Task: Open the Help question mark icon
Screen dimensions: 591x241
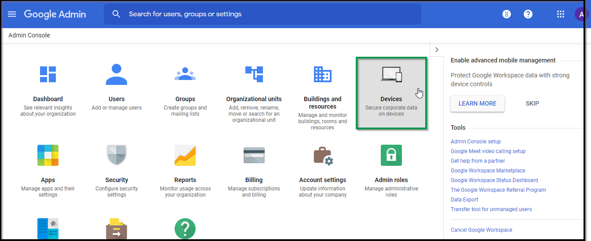Action: coord(528,14)
